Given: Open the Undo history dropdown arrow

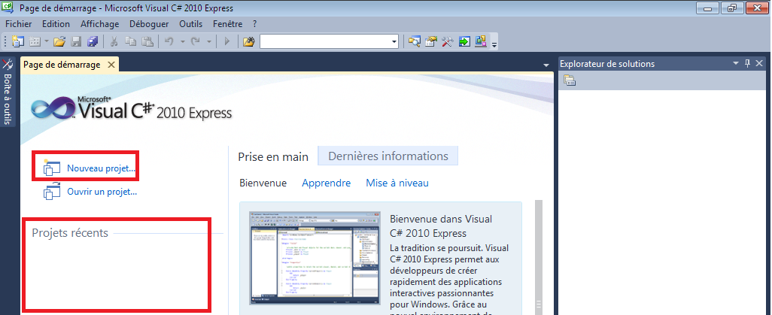Looking at the screenshot, I should pos(182,42).
